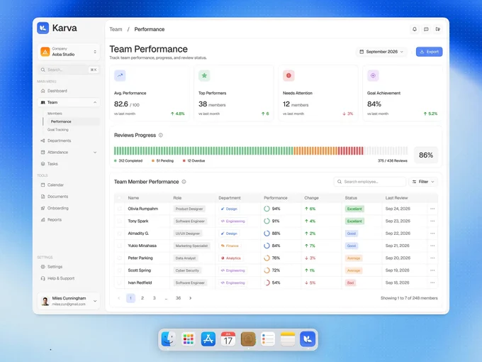
Task: Open the Filter dropdown
Action: pos(423,182)
